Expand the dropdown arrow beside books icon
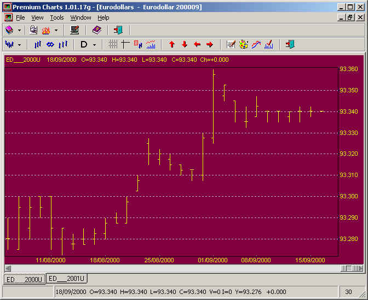 click(20, 30)
